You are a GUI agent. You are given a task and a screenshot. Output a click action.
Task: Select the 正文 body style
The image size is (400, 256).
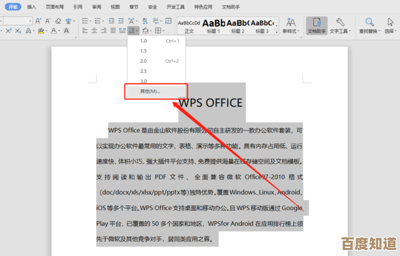[x=189, y=26]
